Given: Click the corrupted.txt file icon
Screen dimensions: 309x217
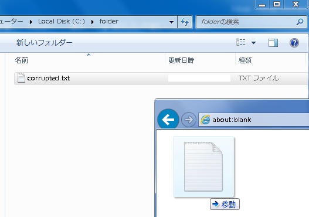Looking at the screenshot, I should (21, 78).
